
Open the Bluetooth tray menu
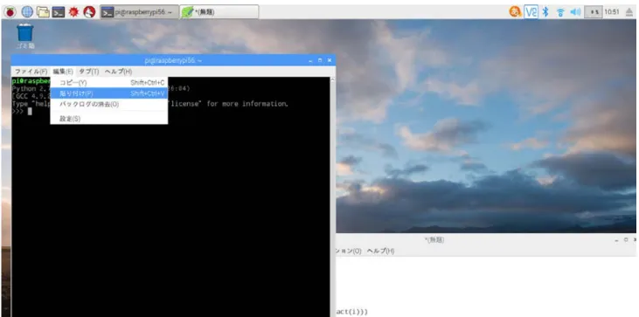pyautogui.click(x=545, y=12)
